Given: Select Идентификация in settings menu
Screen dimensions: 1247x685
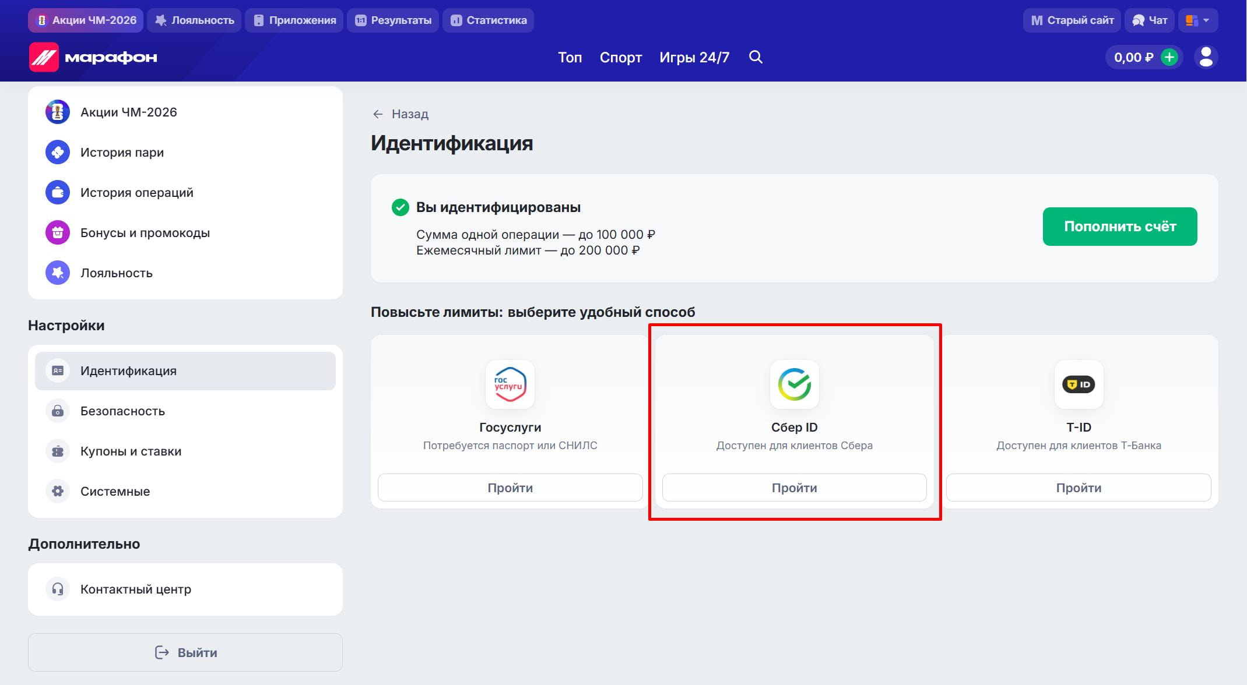Looking at the screenshot, I should click(185, 370).
